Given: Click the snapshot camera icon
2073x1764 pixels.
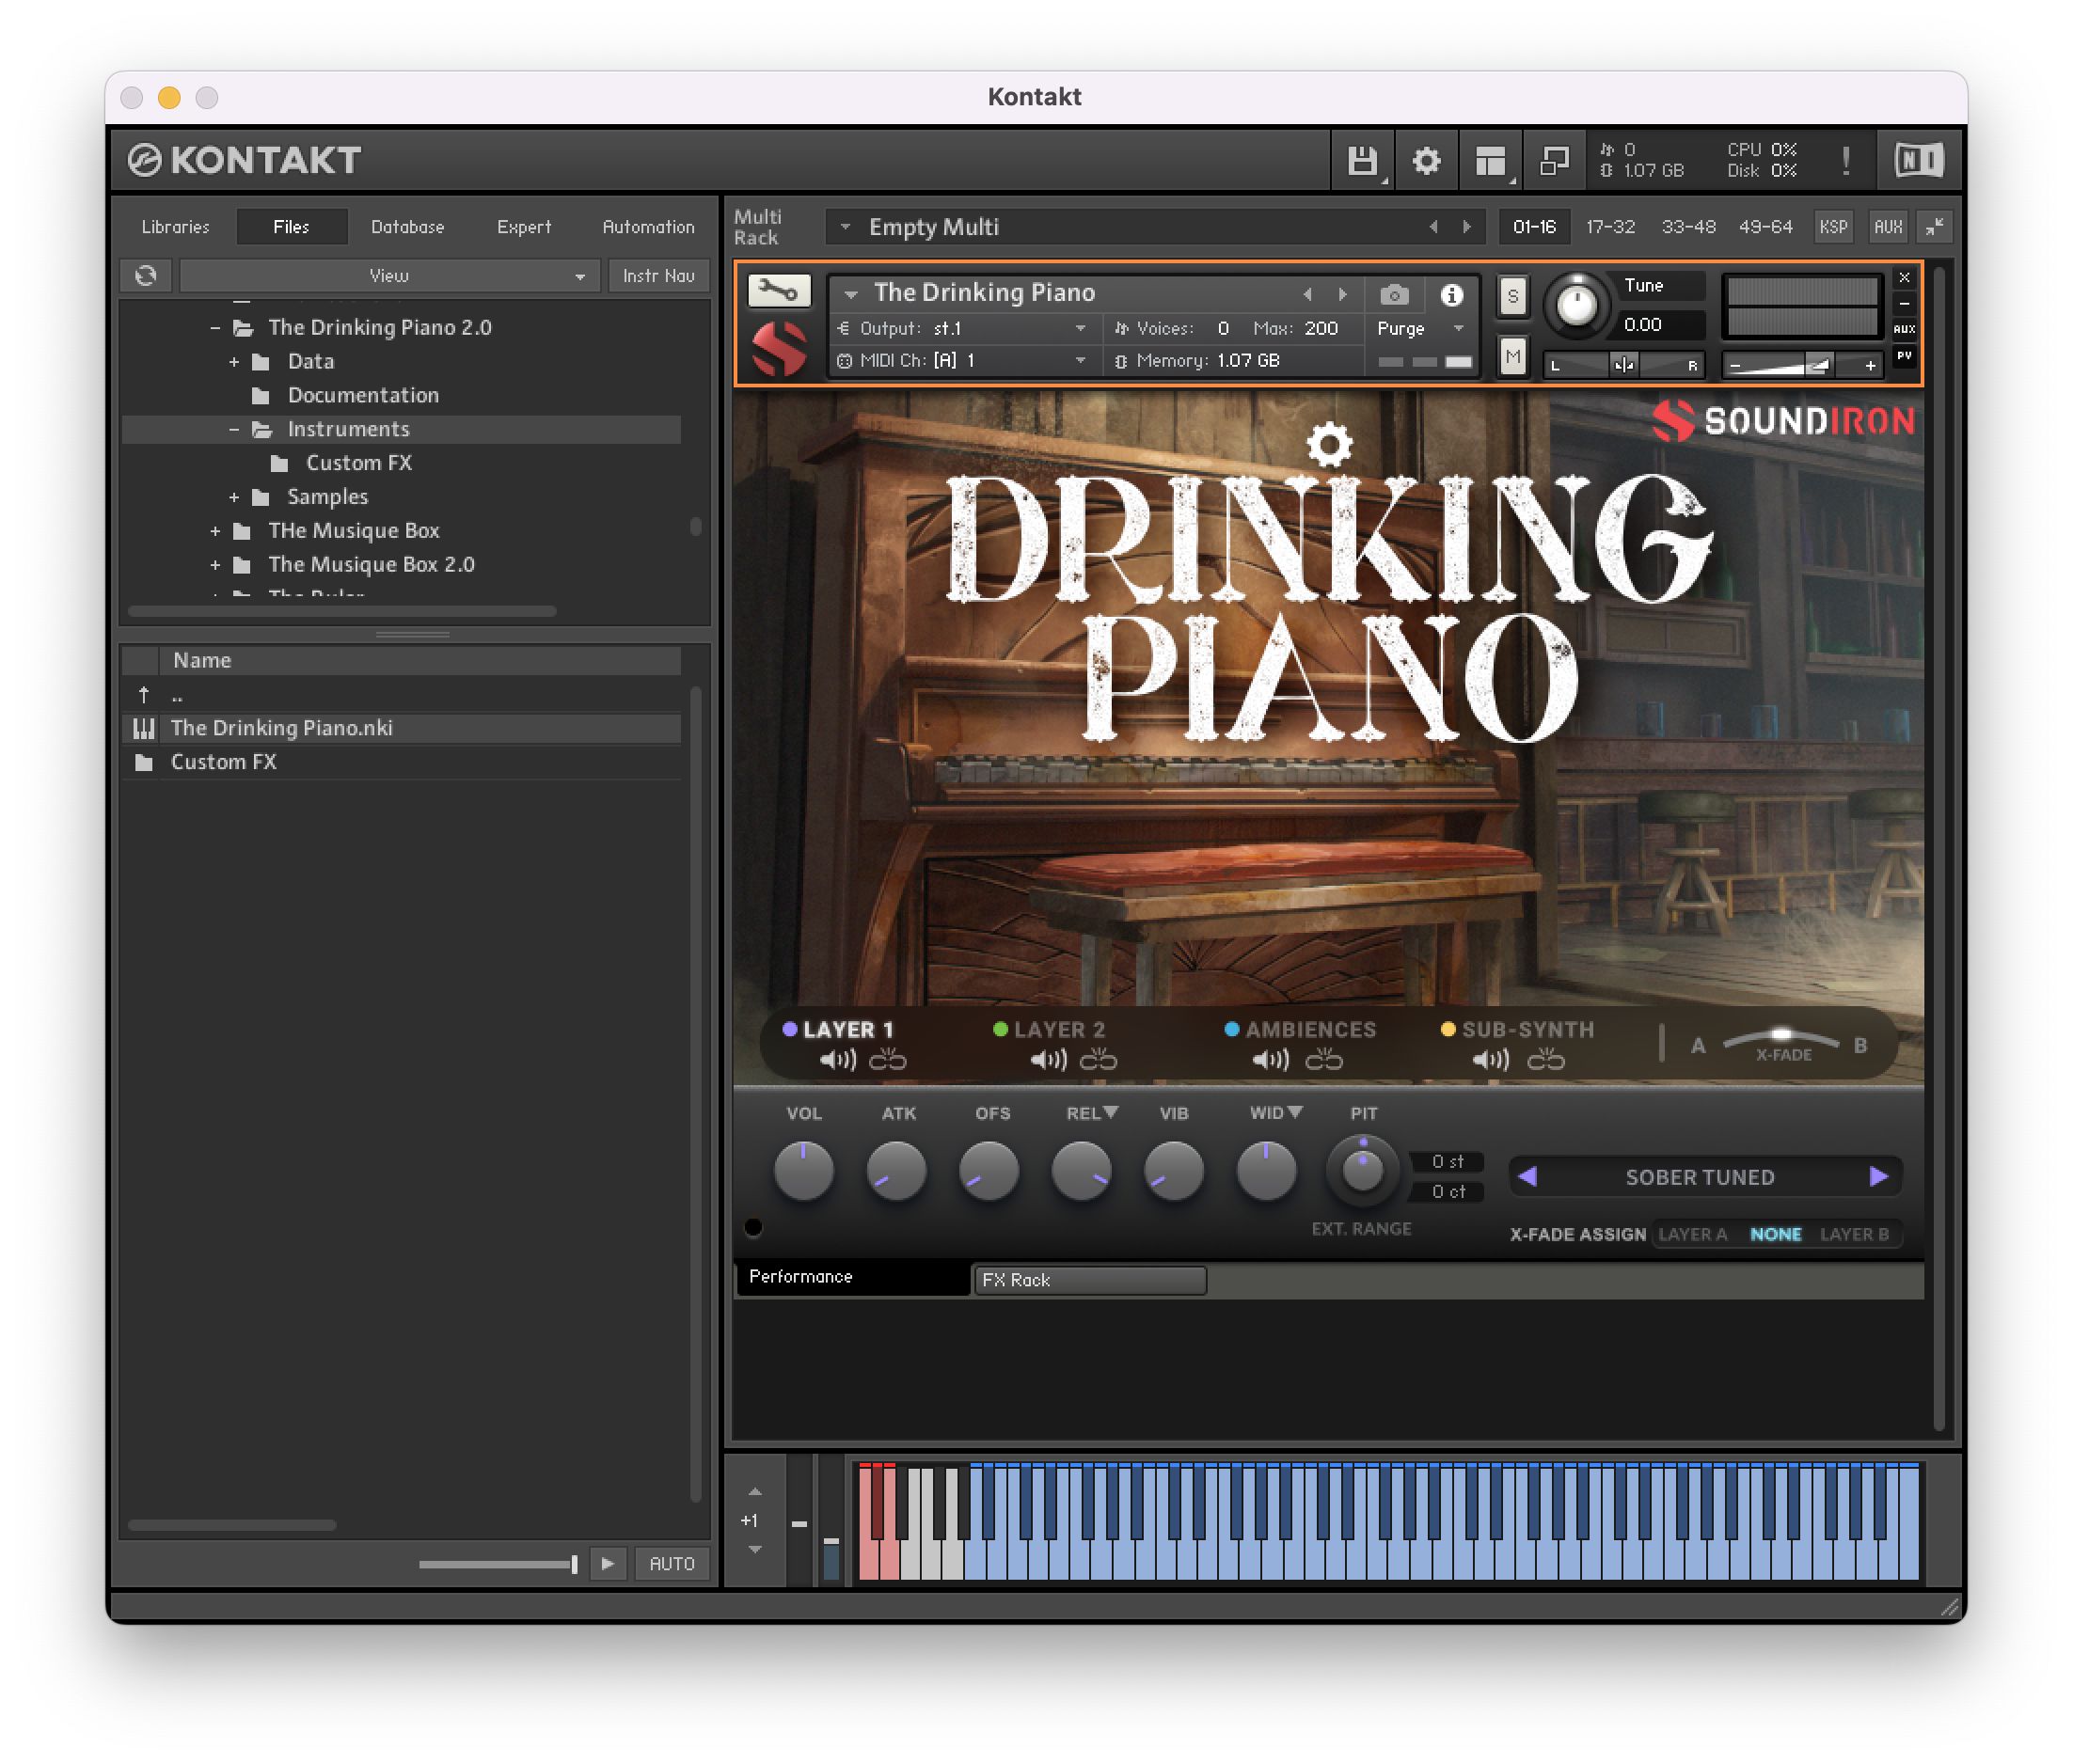Looking at the screenshot, I should (x=1394, y=294).
